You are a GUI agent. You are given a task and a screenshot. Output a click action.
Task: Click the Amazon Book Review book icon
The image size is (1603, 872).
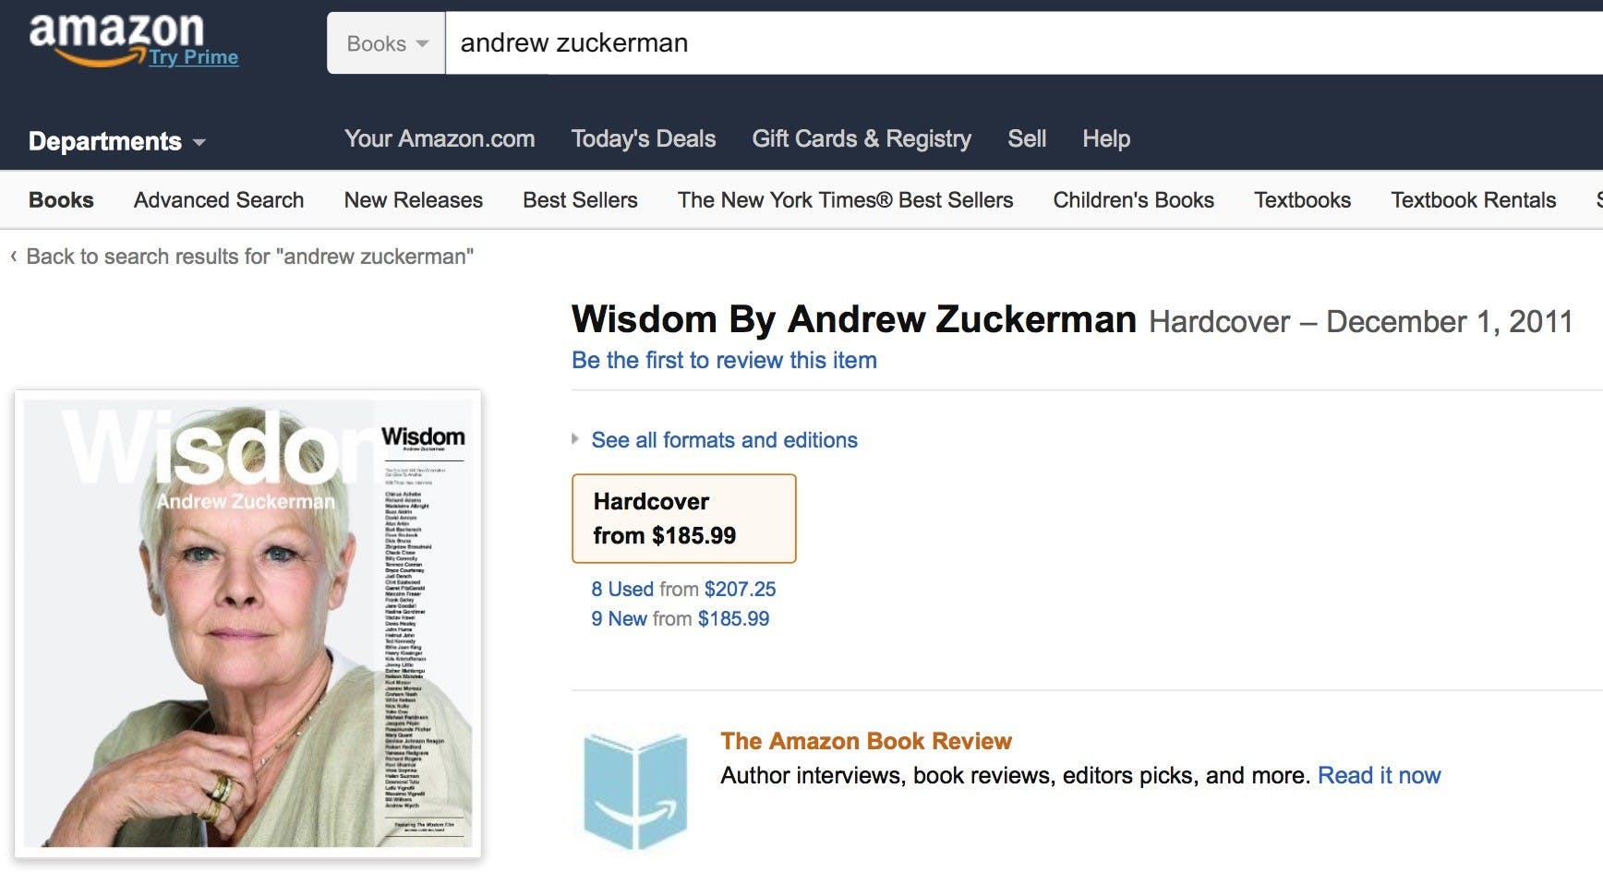635,789
